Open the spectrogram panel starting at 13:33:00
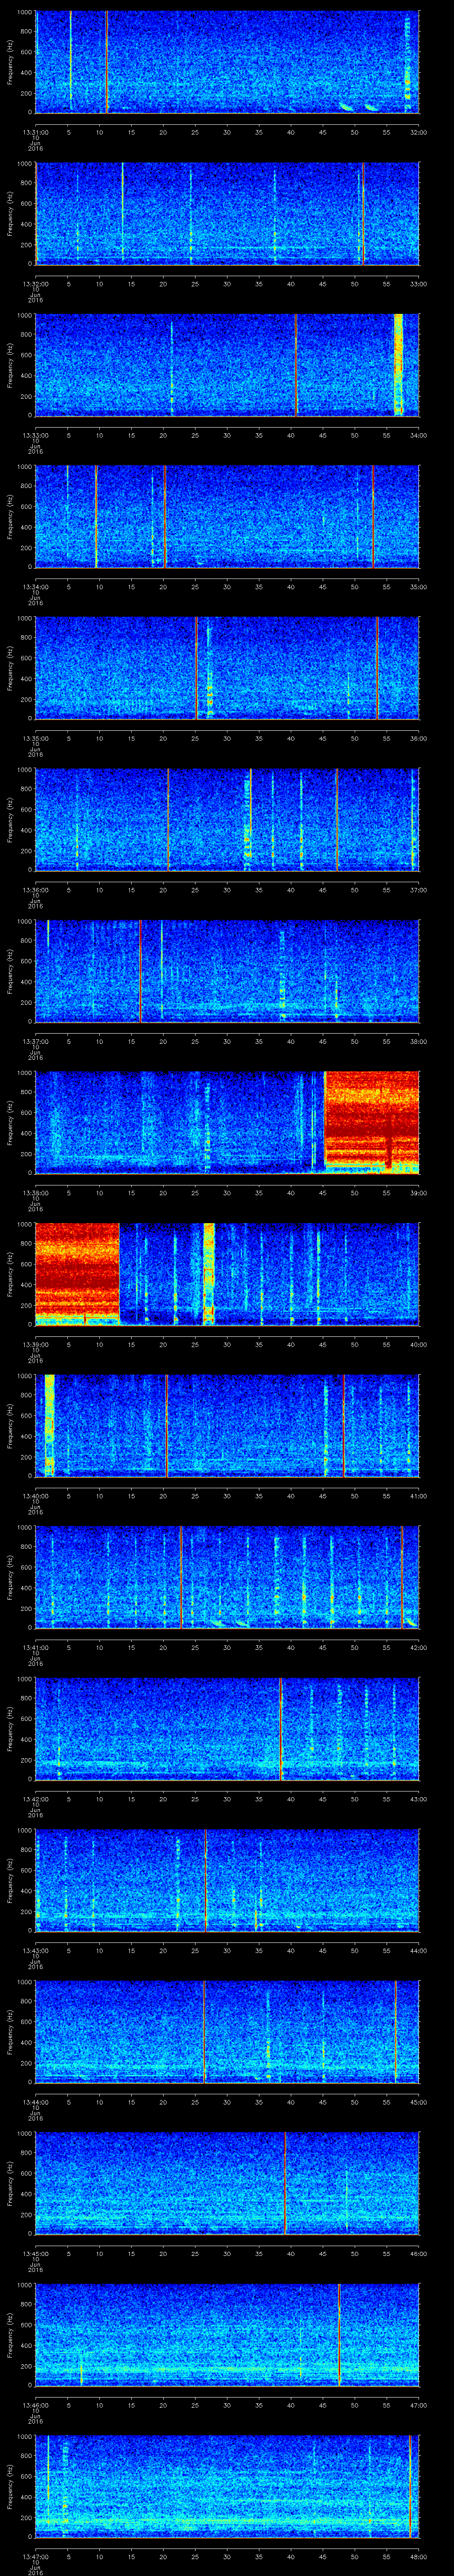 coord(227,365)
